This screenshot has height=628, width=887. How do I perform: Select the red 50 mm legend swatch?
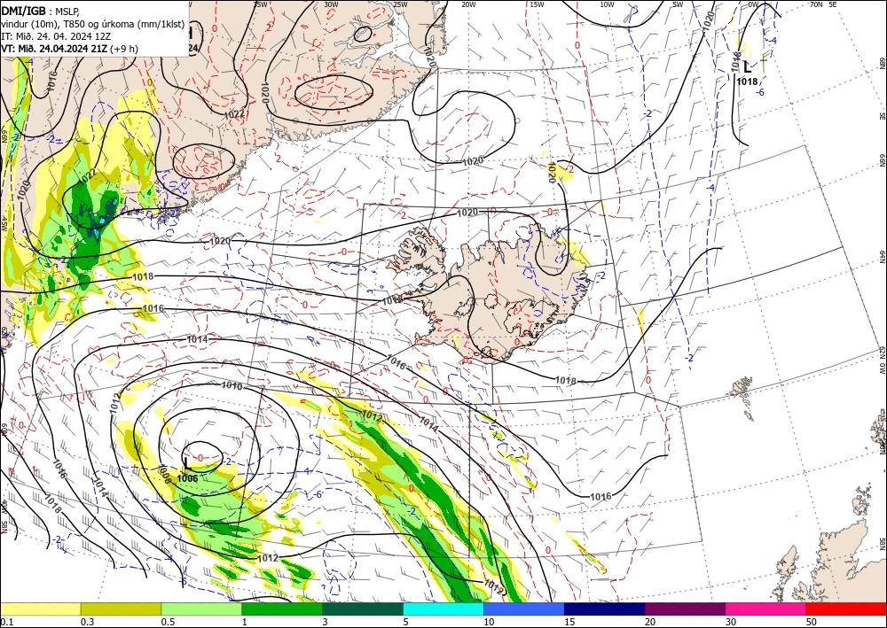tap(846, 609)
